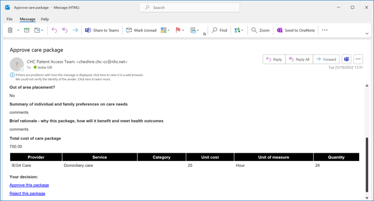
Task: Click in the Search box
Action: pyautogui.click(x=189, y=8)
